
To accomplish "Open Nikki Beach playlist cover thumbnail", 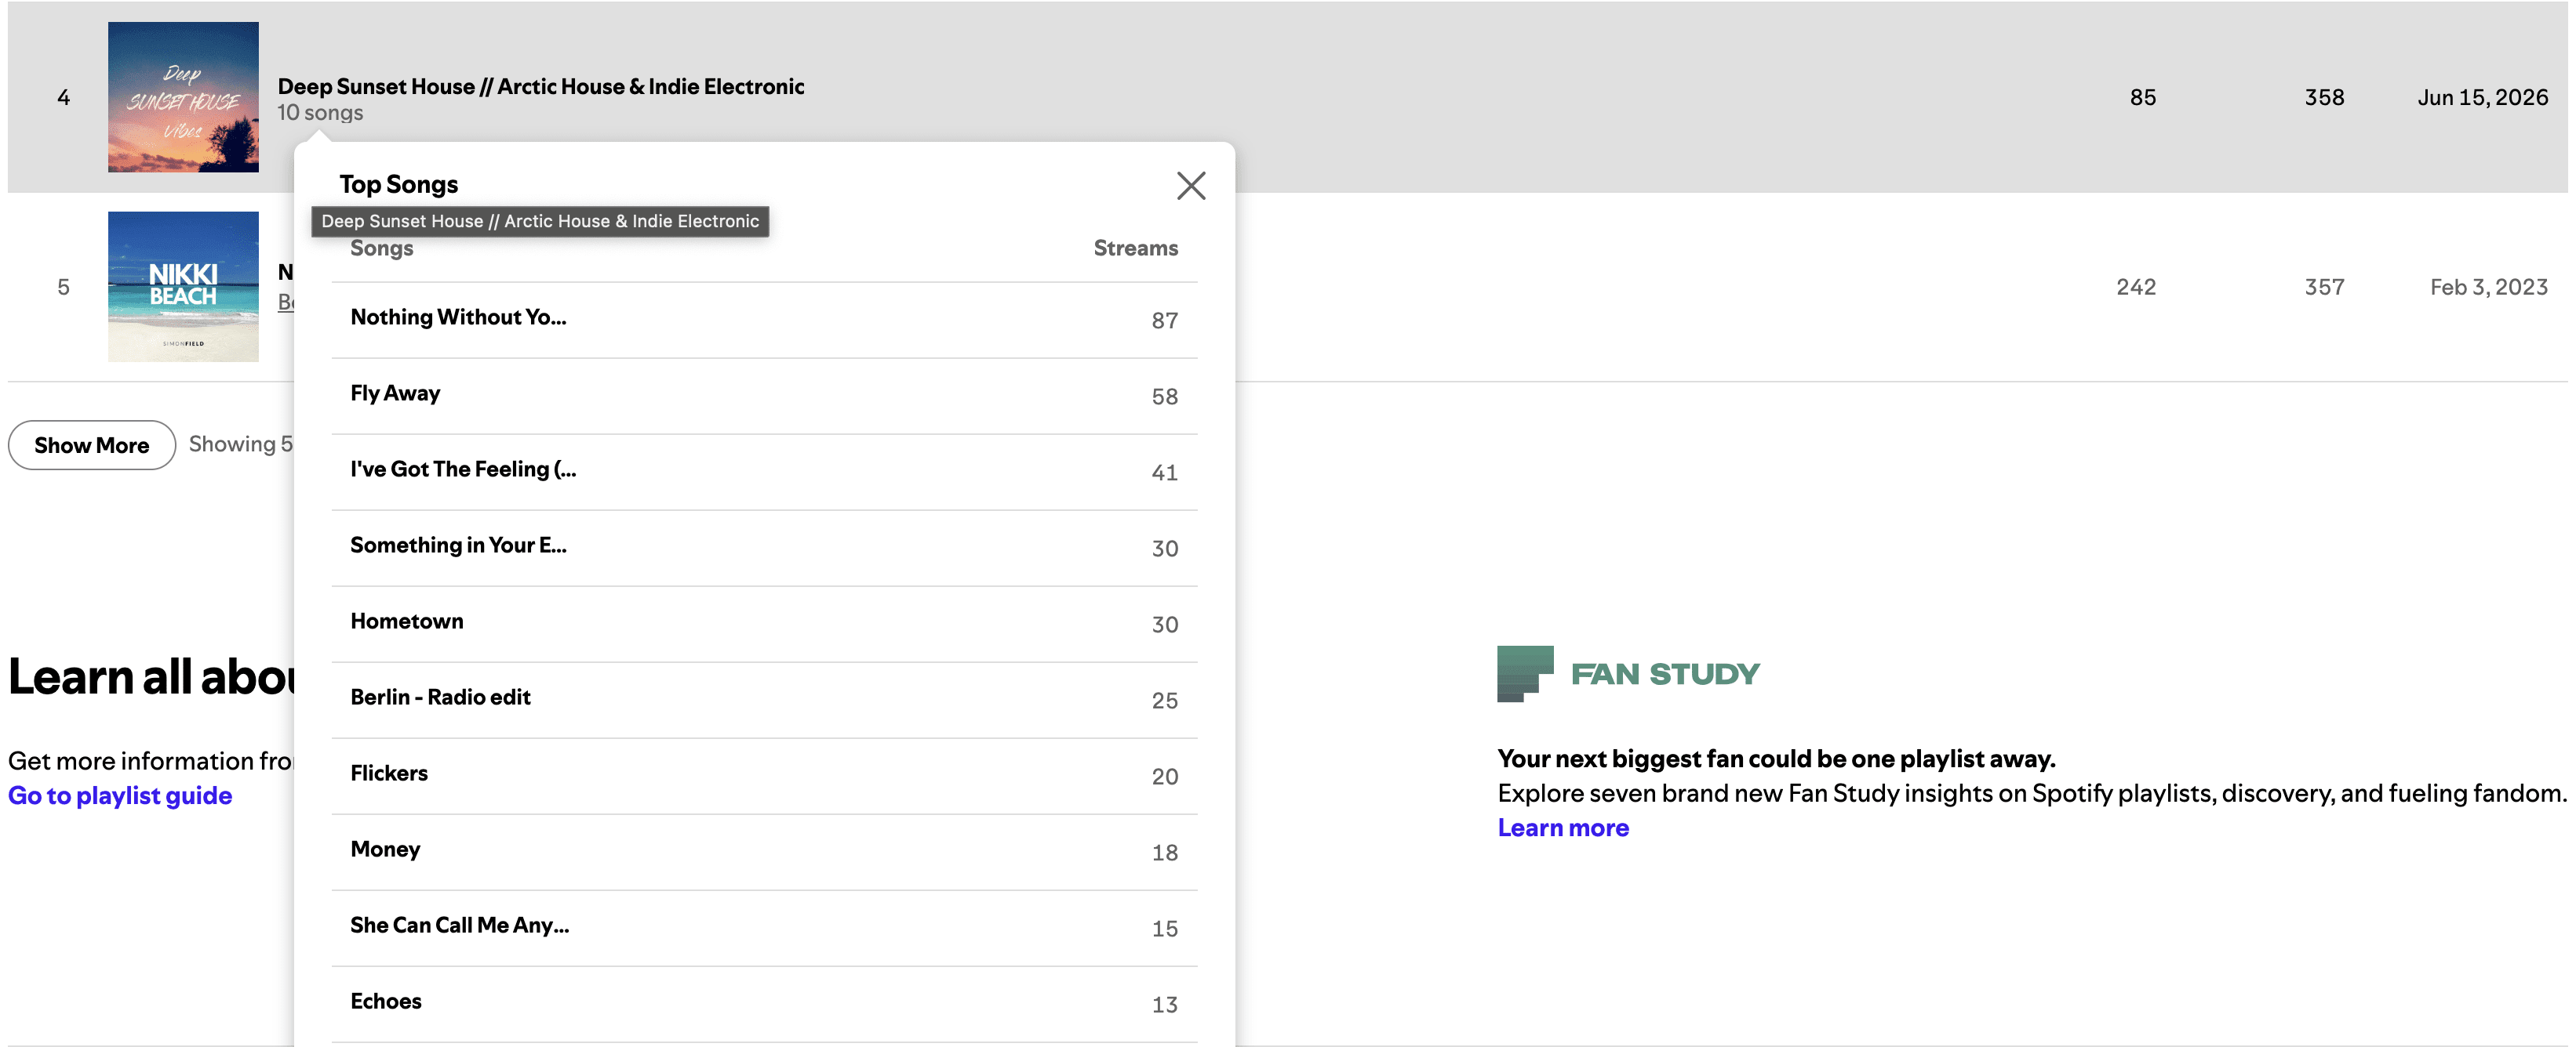I will (183, 287).
